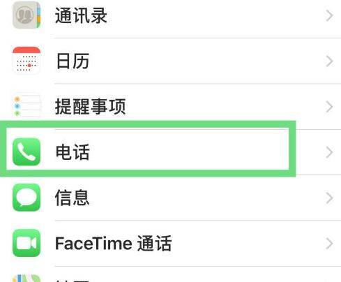This screenshot has height=282, width=341.
Task: Open the 日历 settings label
Action: click(73, 61)
